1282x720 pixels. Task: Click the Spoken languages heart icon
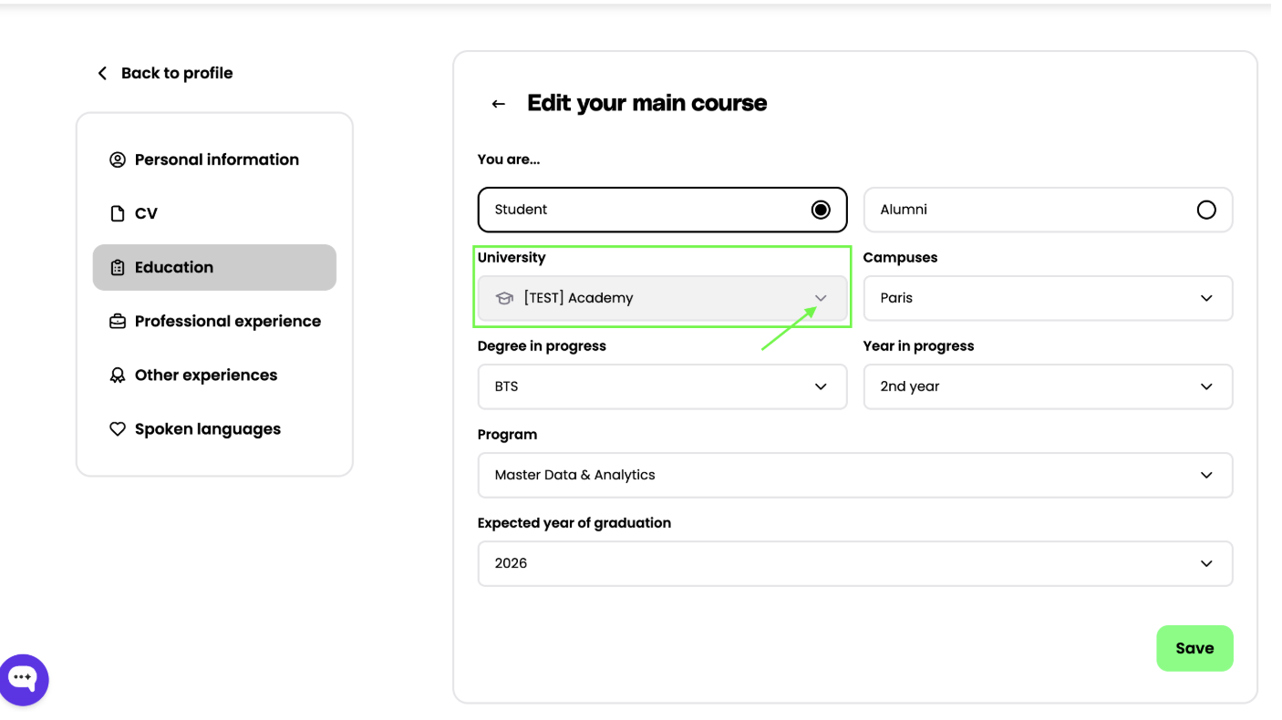[118, 429]
